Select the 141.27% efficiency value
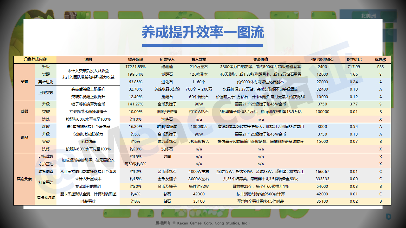 (x=135, y=104)
